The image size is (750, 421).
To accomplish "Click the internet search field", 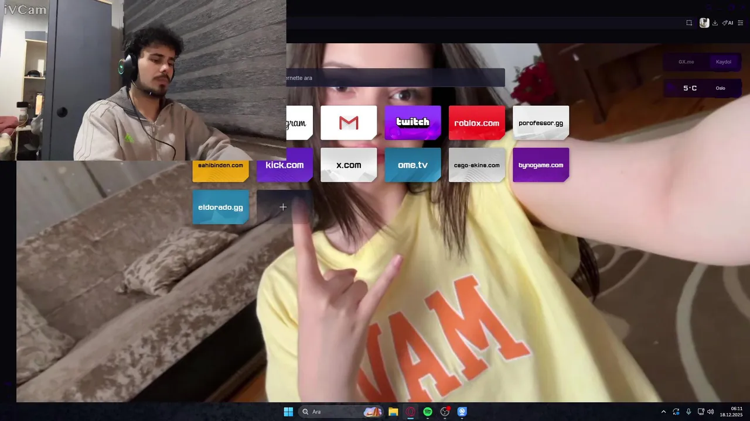I will (x=396, y=78).
